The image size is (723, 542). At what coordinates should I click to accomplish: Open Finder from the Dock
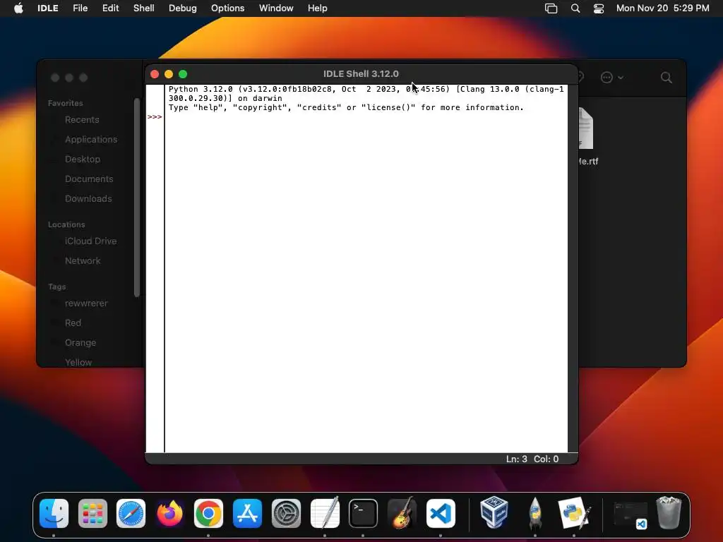coord(54,514)
